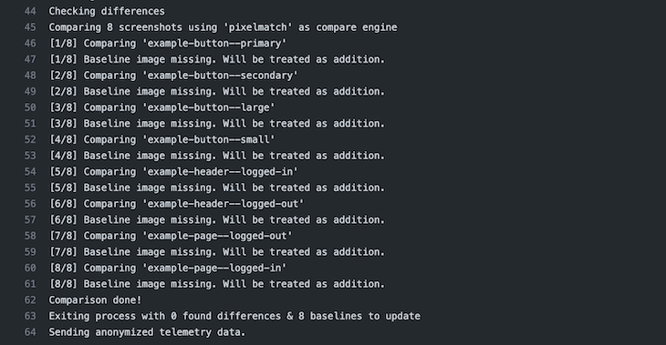Click the 'Checking differences' log line
Viewport: 666px width, 345px height.
(107, 11)
